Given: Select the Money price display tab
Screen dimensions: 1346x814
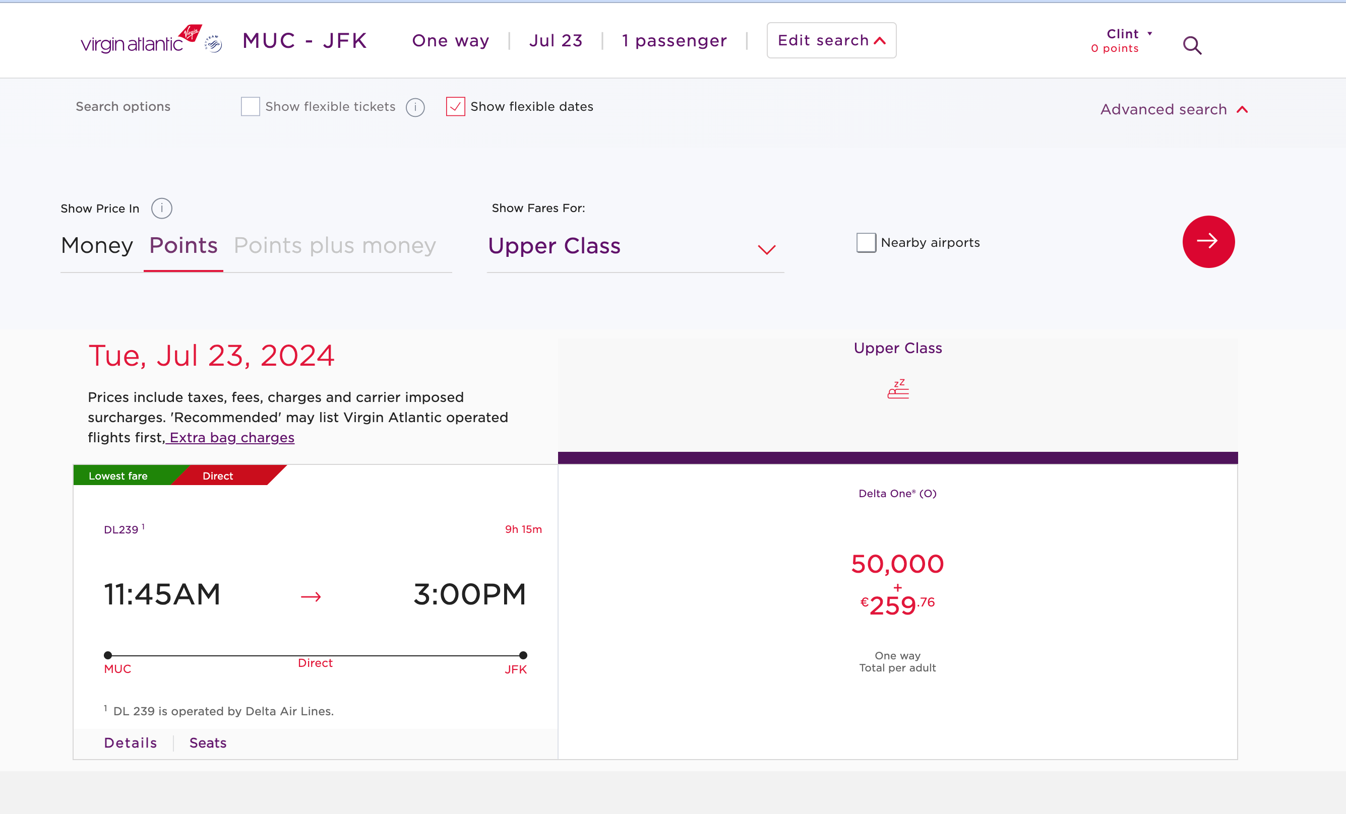Looking at the screenshot, I should (96, 246).
